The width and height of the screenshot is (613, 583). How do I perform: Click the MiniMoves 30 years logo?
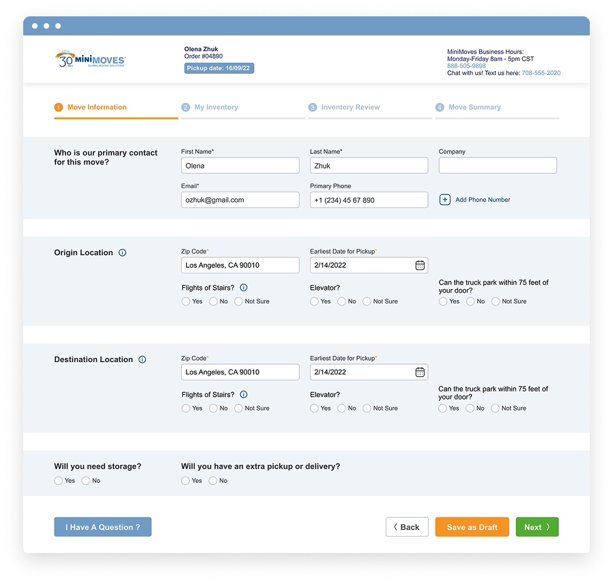click(x=90, y=59)
